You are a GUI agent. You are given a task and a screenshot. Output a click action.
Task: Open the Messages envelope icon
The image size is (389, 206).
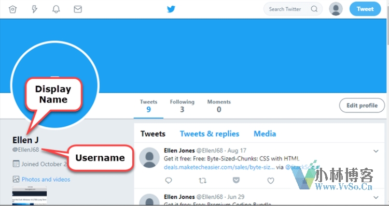tap(78, 9)
